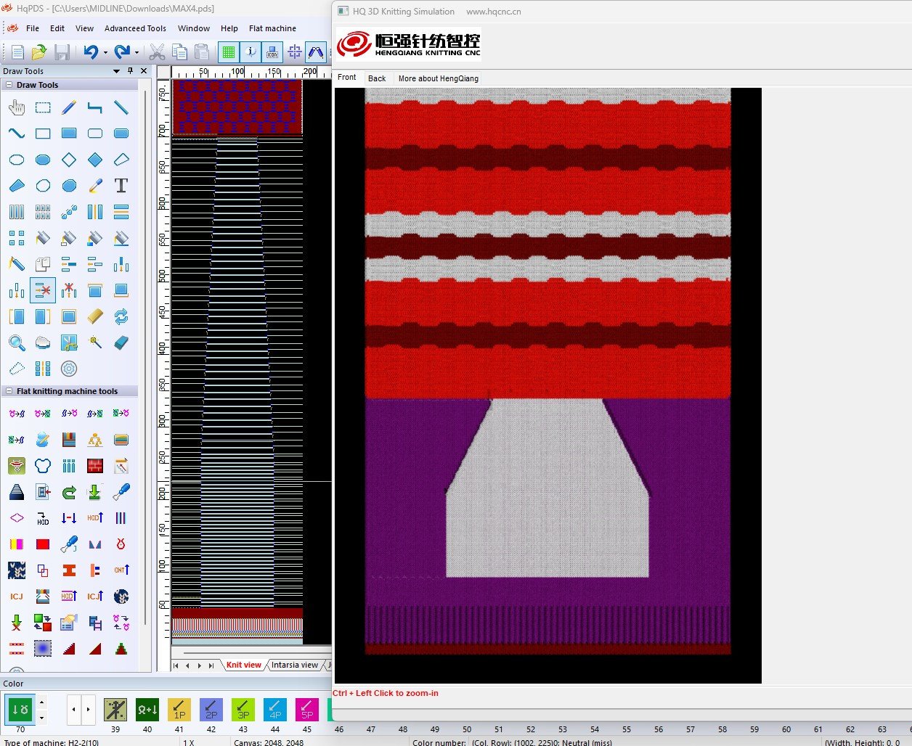The width and height of the screenshot is (912, 746).
Task: Toggle the green grid display button
Action: [x=229, y=52]
